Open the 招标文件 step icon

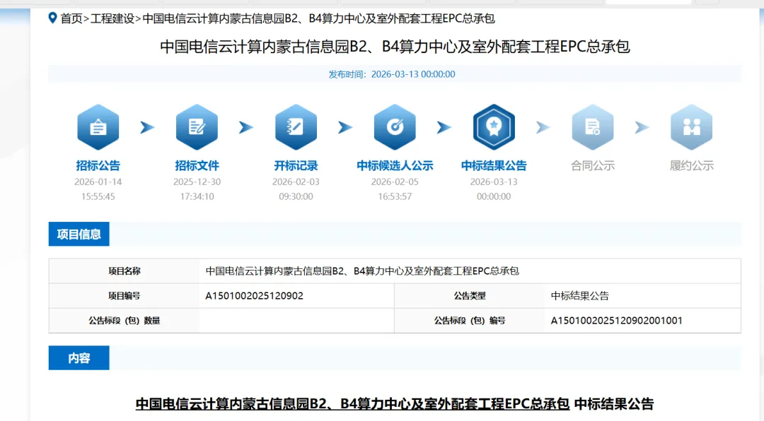(x=197, y=127)
